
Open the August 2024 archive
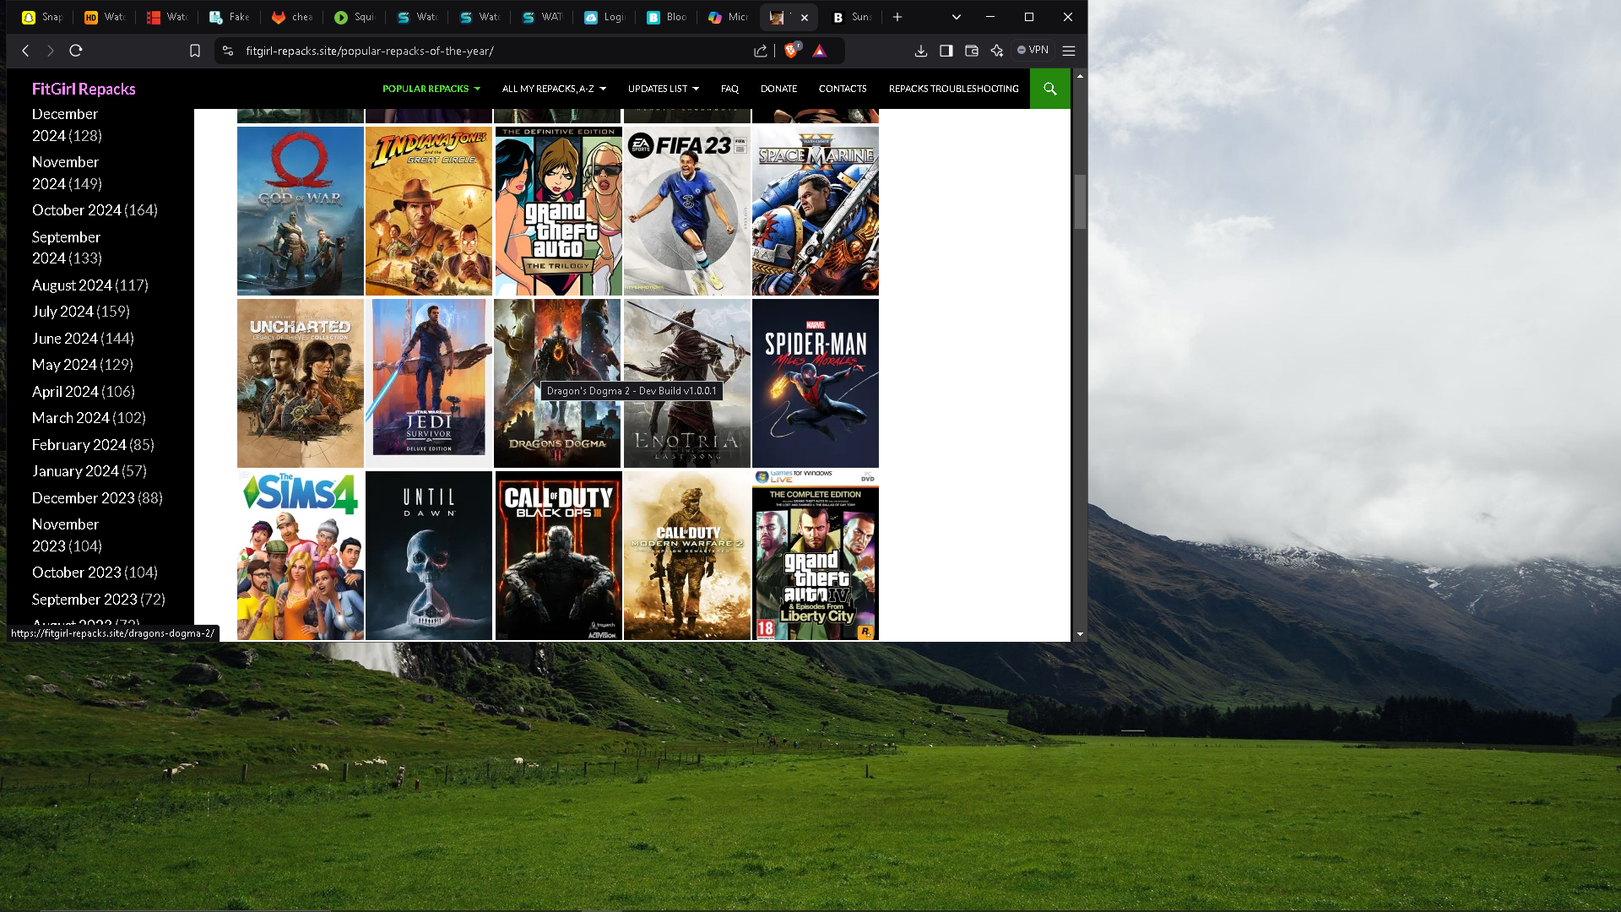72,285
